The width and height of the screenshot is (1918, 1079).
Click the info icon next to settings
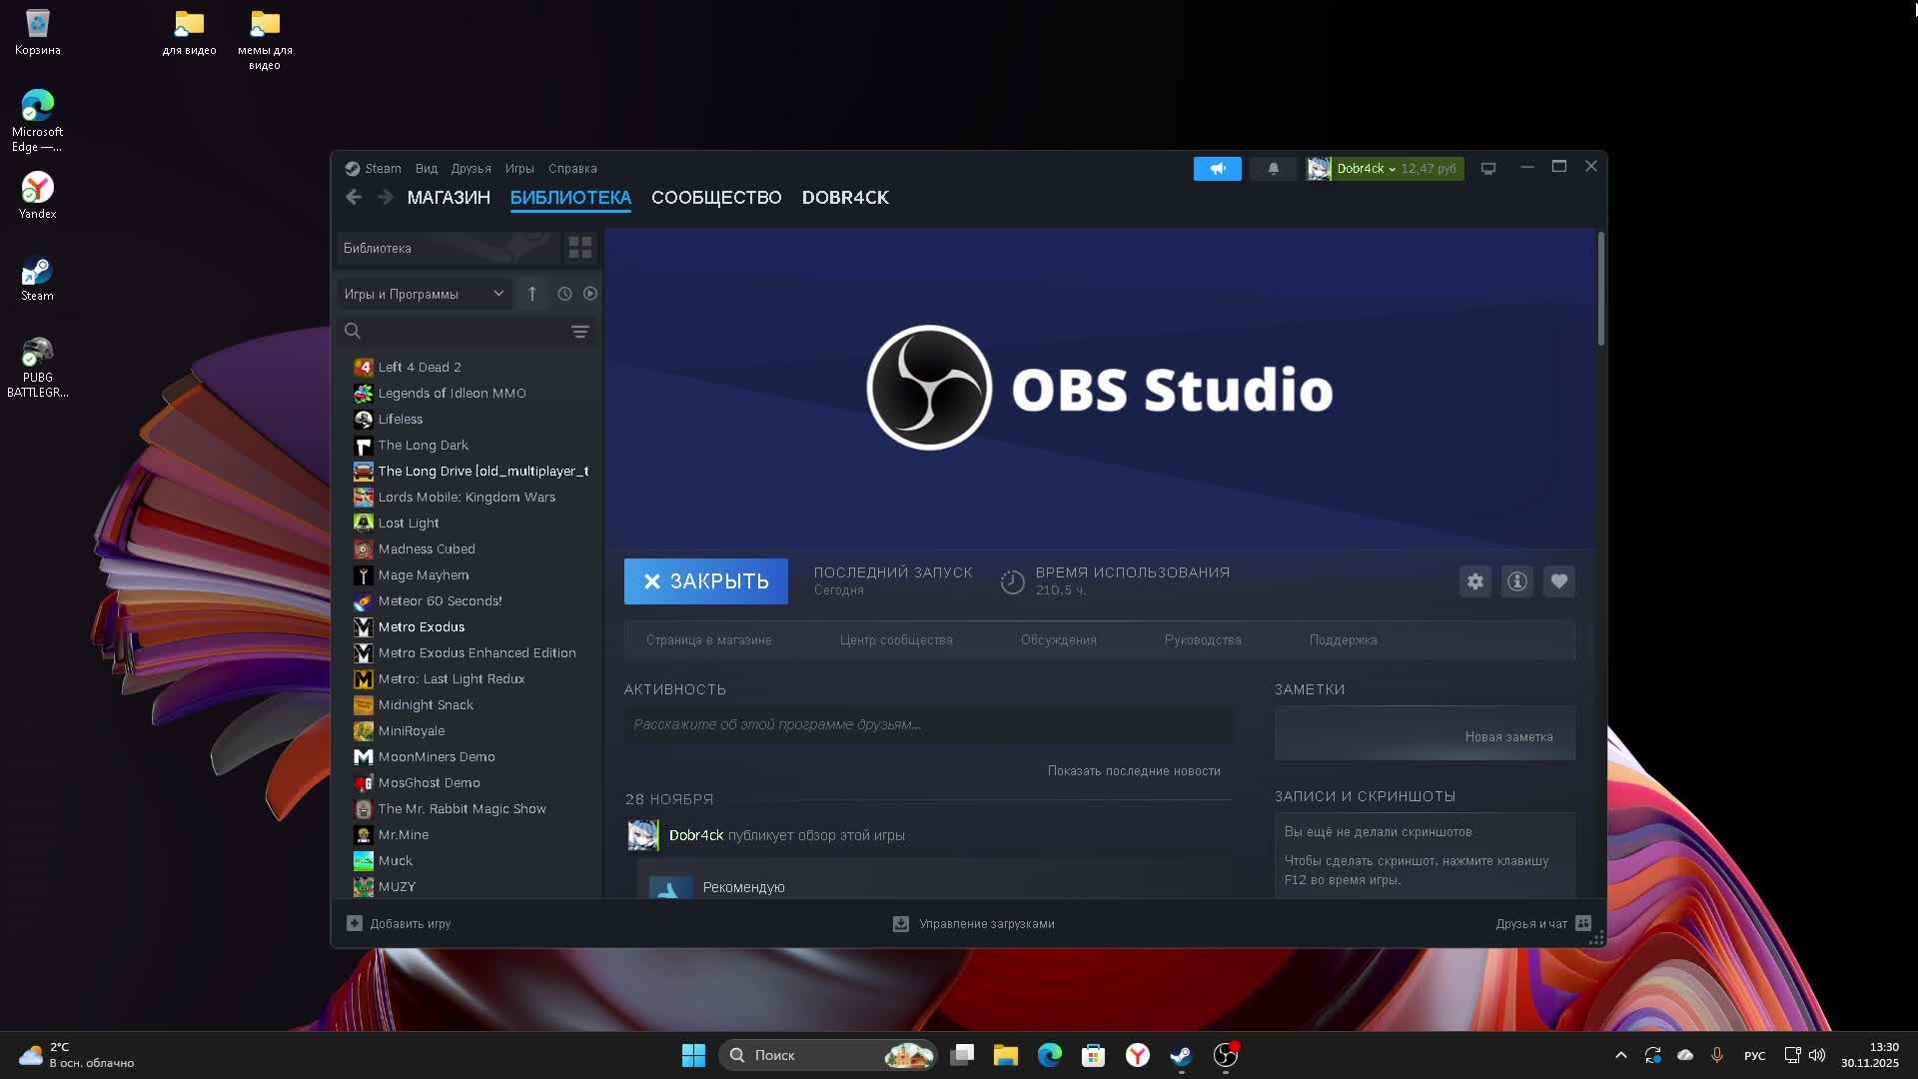(x=1516, y=581)
